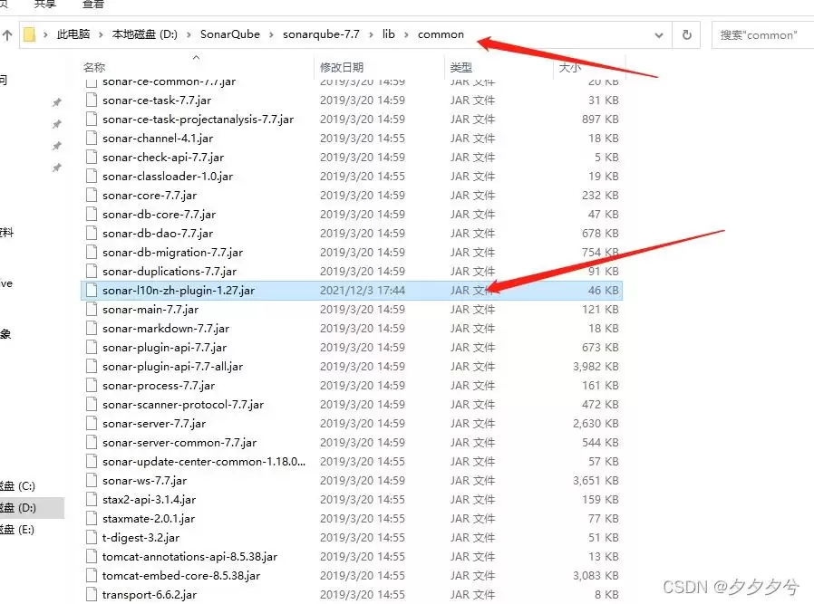Click size '3,982 KB' cell
814x604 pixels.
[596, 367]
